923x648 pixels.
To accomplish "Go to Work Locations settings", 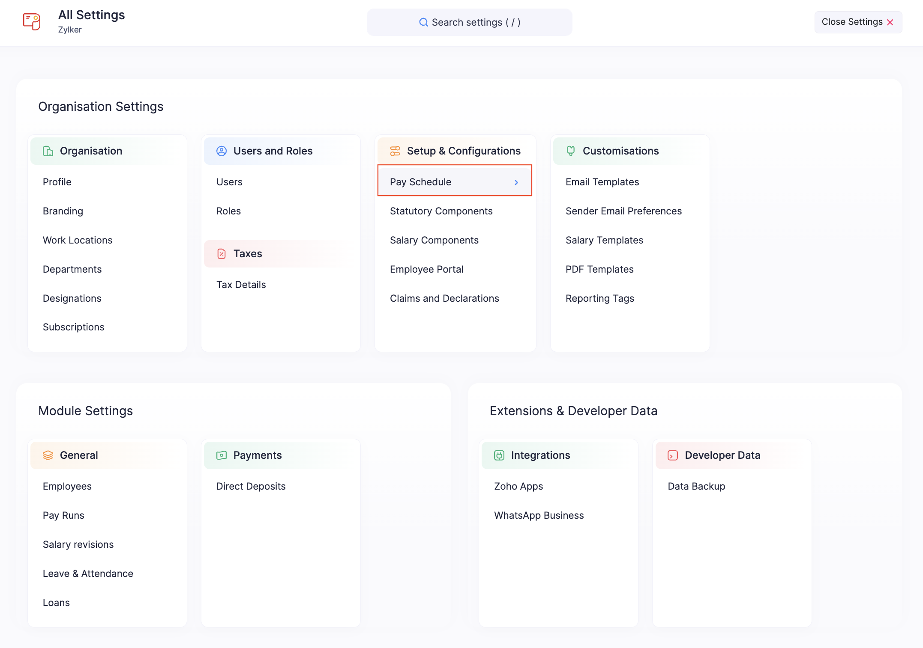I will tap(78, 240).
